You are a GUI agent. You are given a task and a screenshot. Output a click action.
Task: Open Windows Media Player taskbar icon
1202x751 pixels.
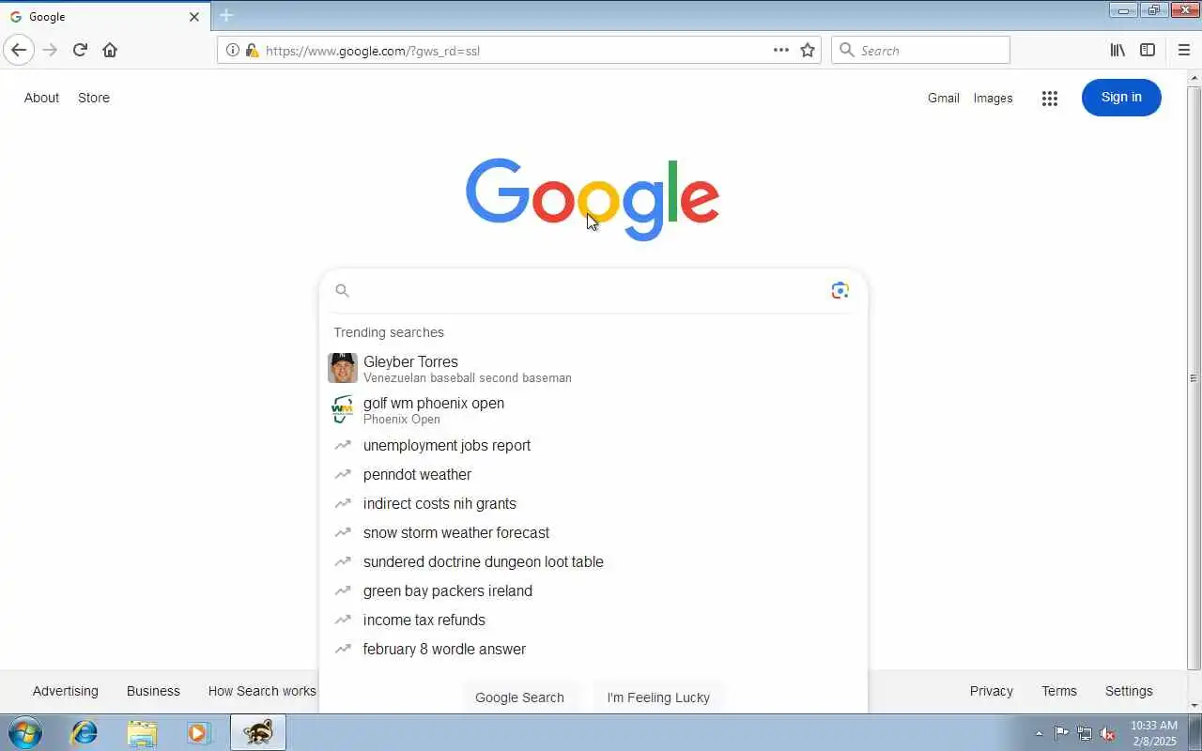pos(198,732)
